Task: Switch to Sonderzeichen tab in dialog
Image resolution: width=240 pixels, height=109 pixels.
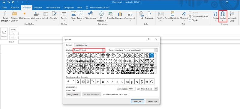Action: [81, 45]
